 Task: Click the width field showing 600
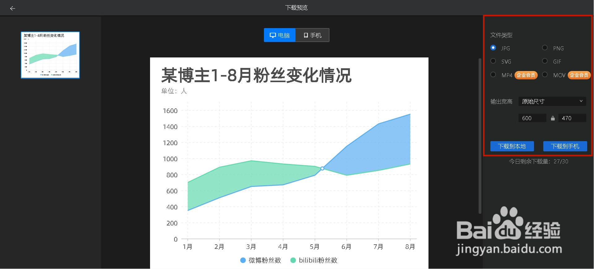(532, 118)
